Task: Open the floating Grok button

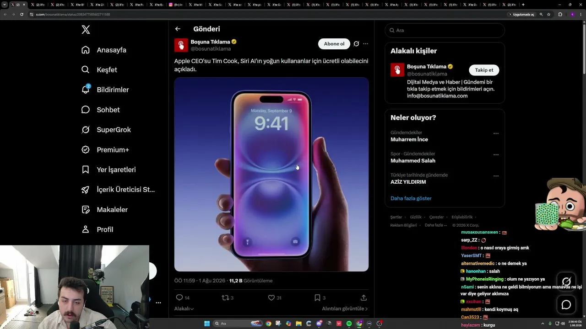Action: (x=566, y=281)
